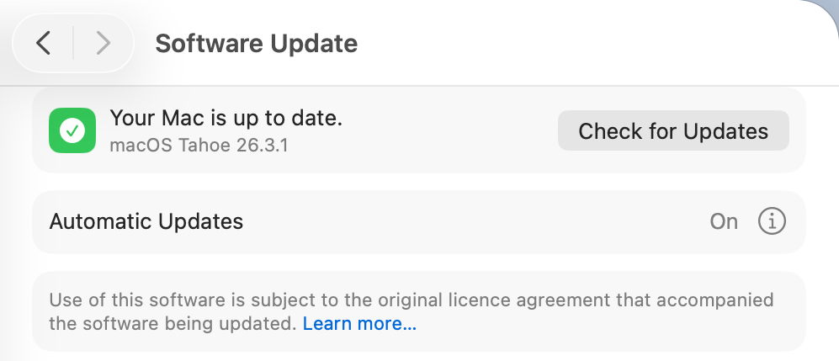Click the On status of Automatic Updates

click(724, 221)
